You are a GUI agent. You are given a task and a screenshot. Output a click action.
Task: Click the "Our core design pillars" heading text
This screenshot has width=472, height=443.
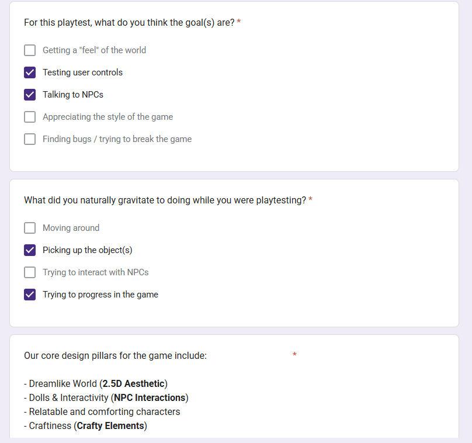[x=115, y=356]
